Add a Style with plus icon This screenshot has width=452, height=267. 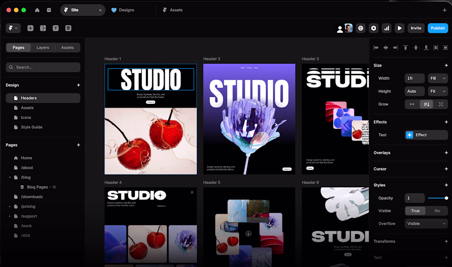(x=446, y=185)
